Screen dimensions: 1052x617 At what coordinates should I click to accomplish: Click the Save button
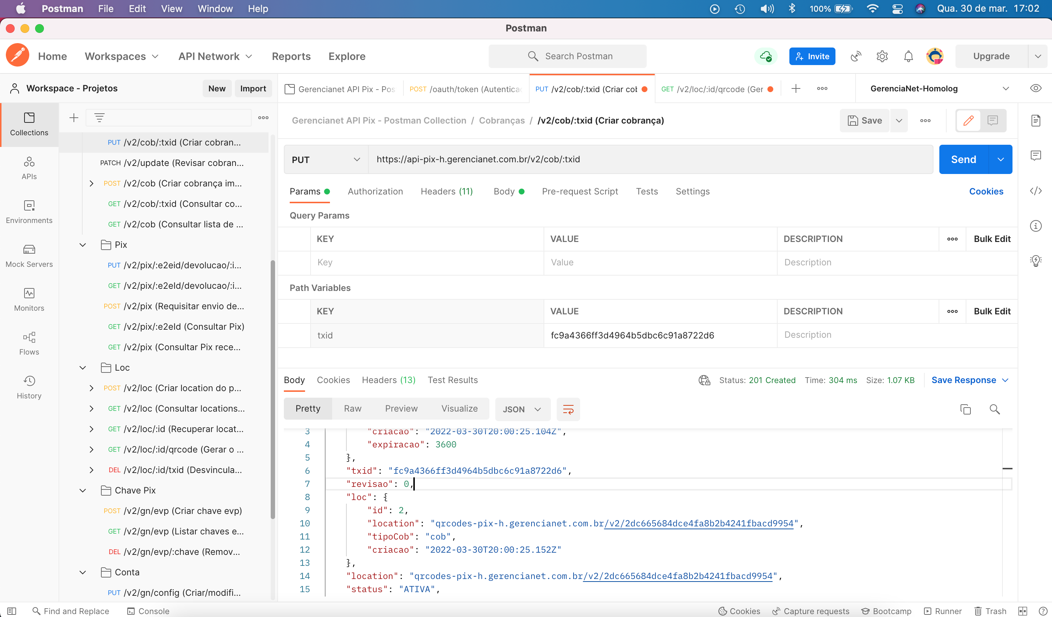tap(865, 121)
